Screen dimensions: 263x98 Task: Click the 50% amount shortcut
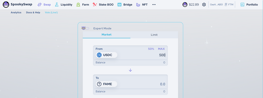pyautogui.click(x=151, y=49)
